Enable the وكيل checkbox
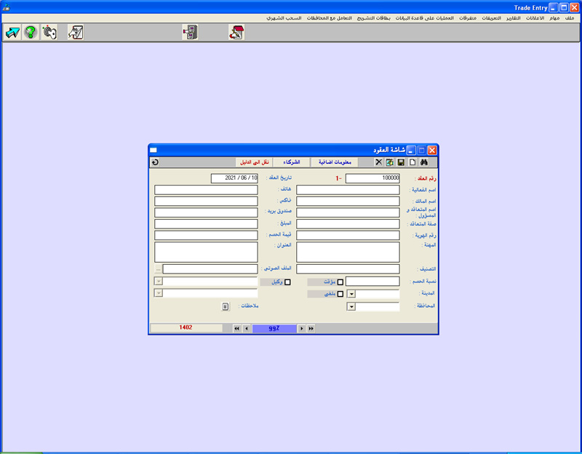Image resolution: width=582 pixels, height=454 pixels. [x=287, y=282]
